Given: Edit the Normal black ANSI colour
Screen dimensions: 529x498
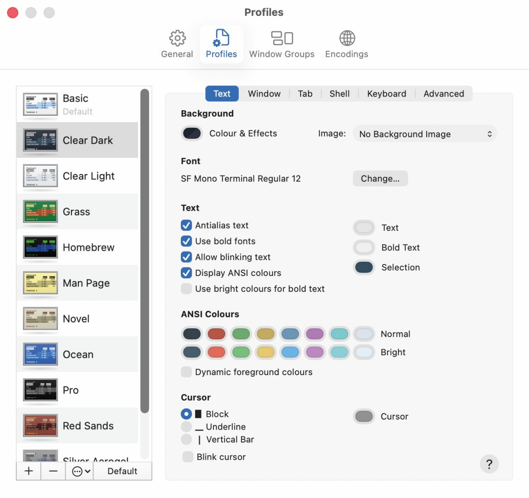Looking at the screenshot, I should pos(192,334).
